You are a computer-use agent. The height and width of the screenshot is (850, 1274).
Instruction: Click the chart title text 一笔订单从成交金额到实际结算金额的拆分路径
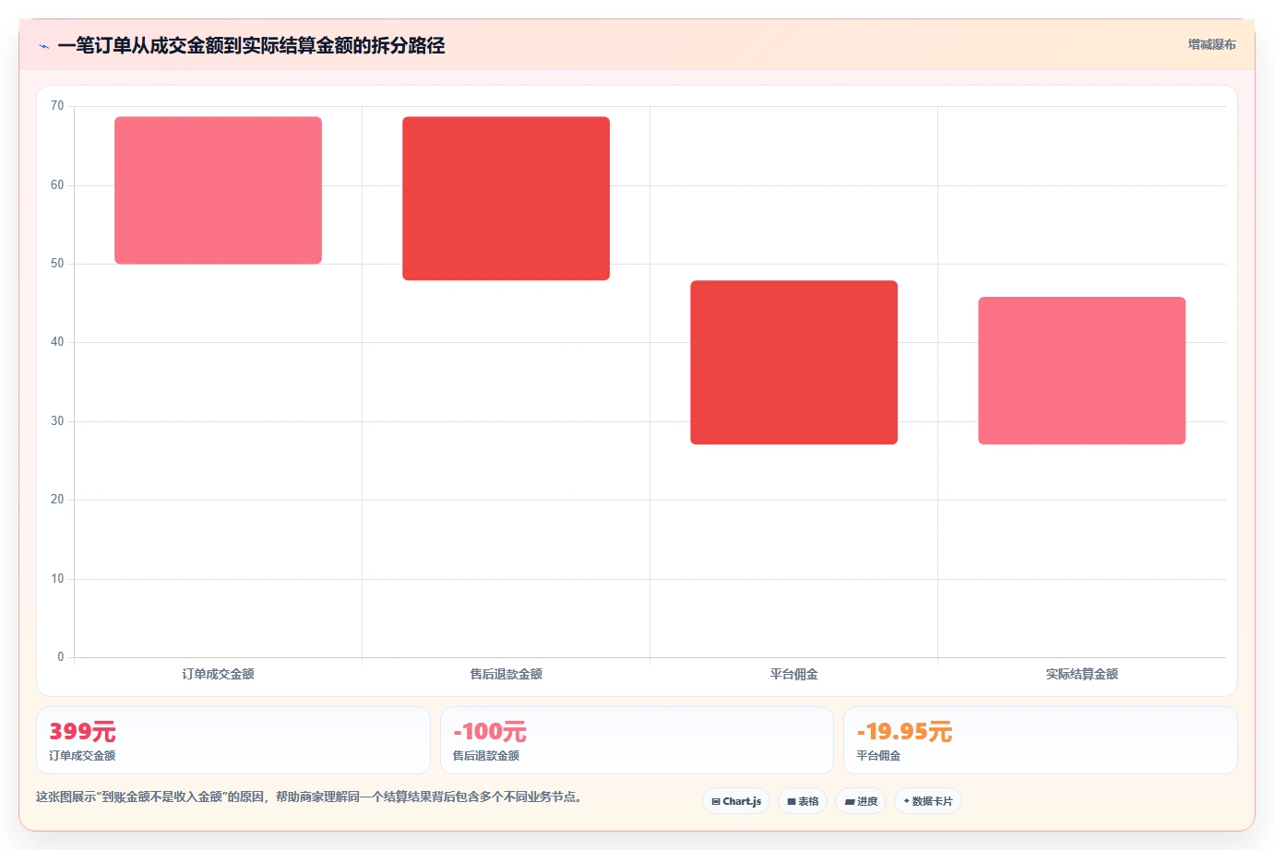[251, 45]
